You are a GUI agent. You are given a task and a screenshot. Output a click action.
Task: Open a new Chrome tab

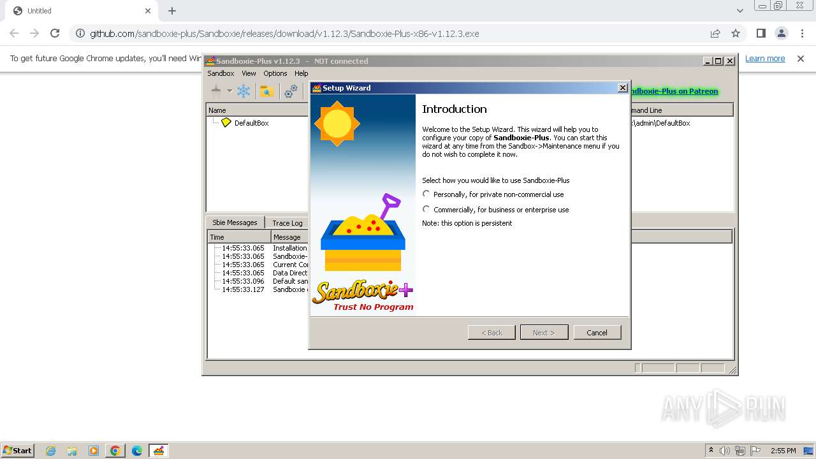click(172, 11)
